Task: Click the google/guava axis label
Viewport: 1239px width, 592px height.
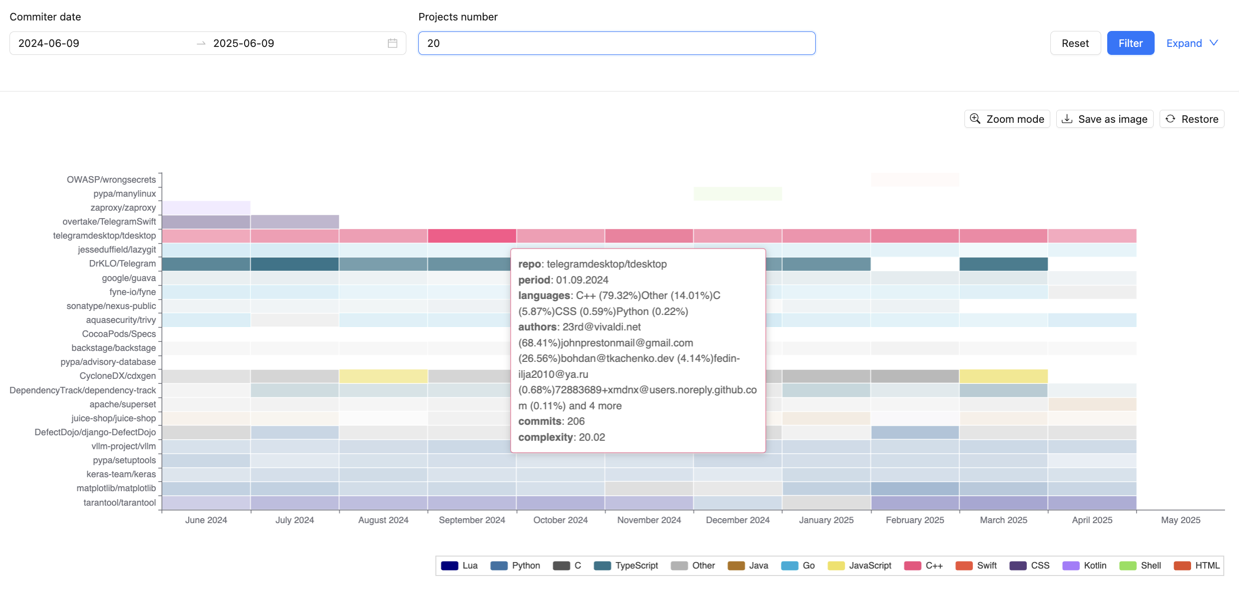Action: pyautogui.click(x=129, y=278)
